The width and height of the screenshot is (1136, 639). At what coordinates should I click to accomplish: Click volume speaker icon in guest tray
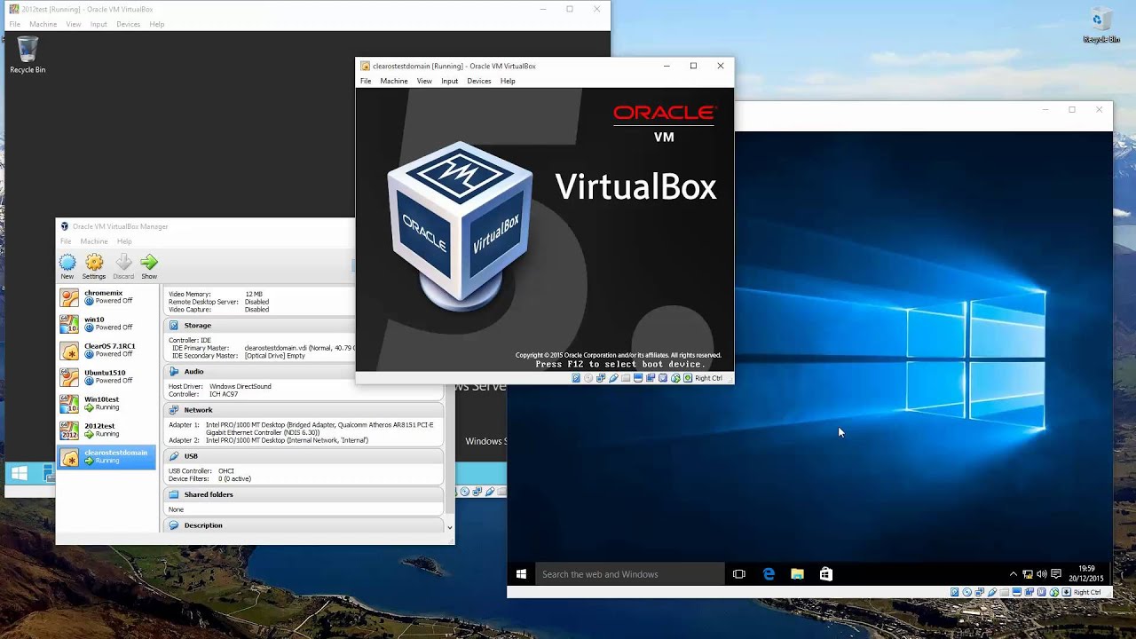click(x=1042, y=574)
